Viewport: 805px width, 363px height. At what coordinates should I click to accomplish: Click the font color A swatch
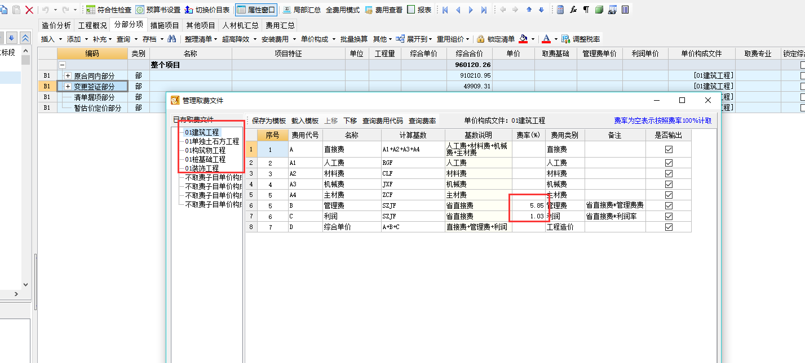pyautogui.click(x=546, y=39)
